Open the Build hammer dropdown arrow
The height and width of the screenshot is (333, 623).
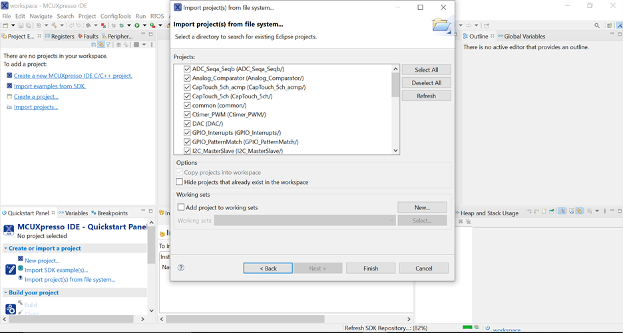(x=62, y=25)
